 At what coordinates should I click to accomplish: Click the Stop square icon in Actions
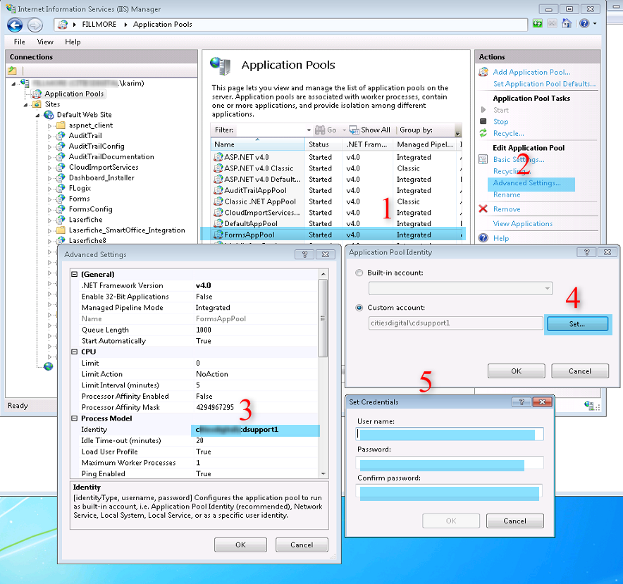(x=483, y=121)
